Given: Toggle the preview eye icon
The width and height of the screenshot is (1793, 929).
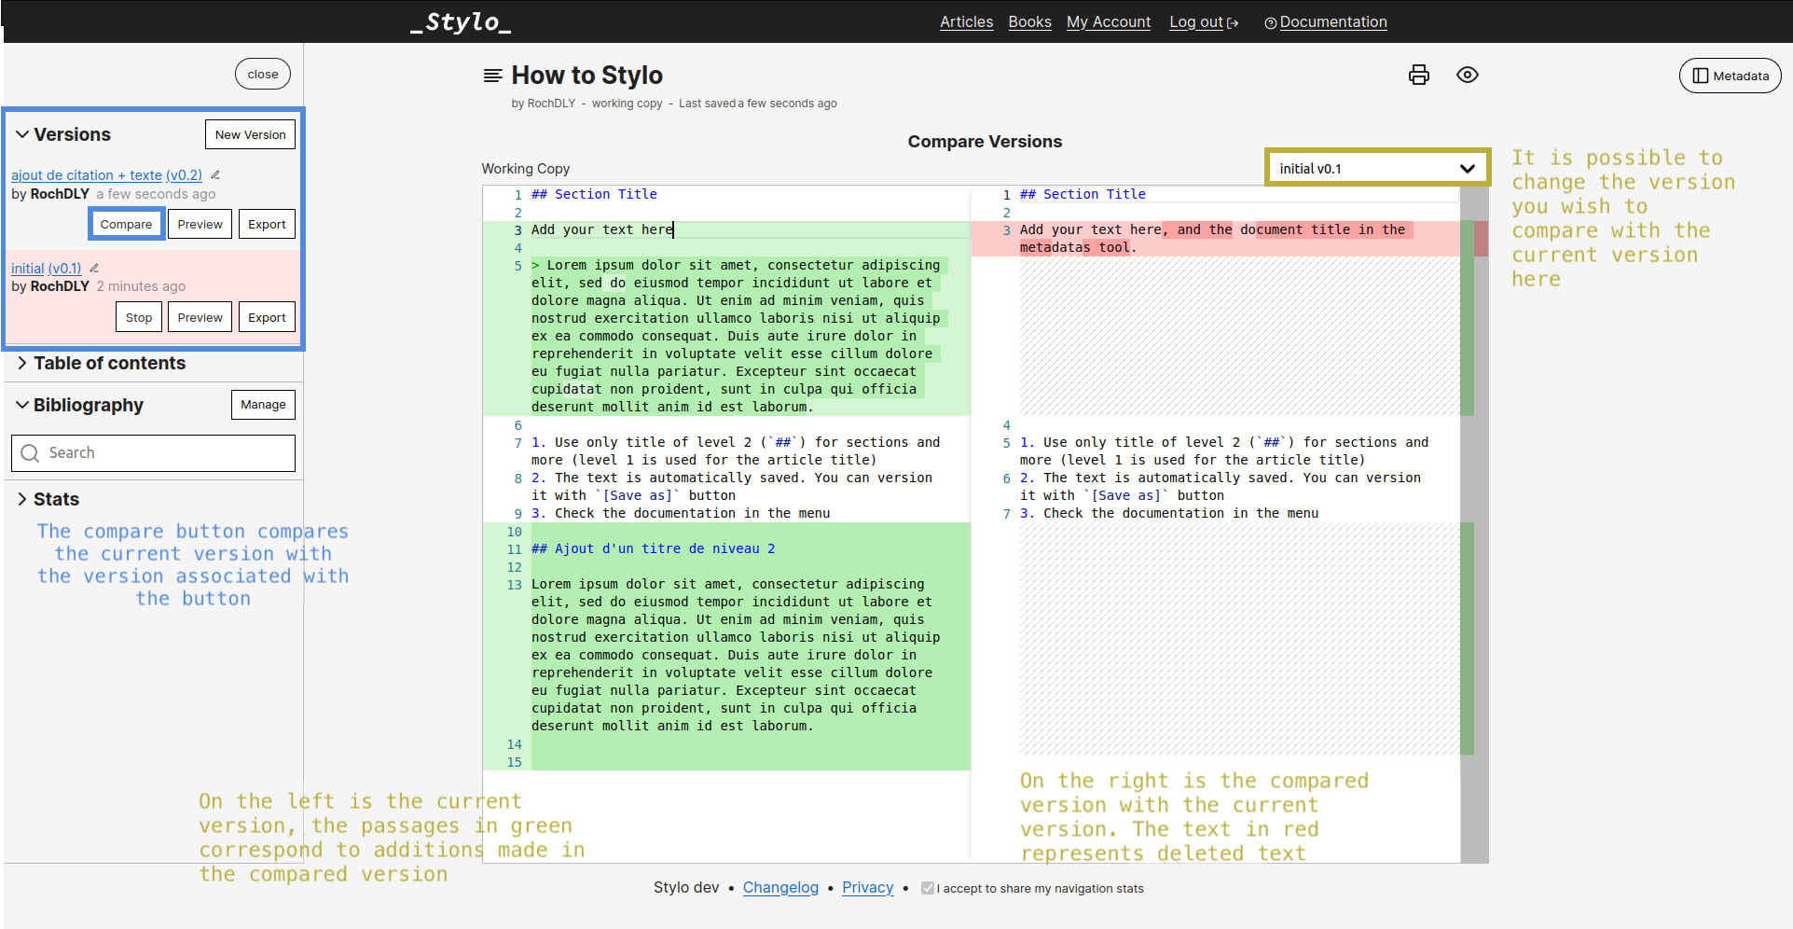Looking at the screenshot, I should click(x=1468, y=75).
